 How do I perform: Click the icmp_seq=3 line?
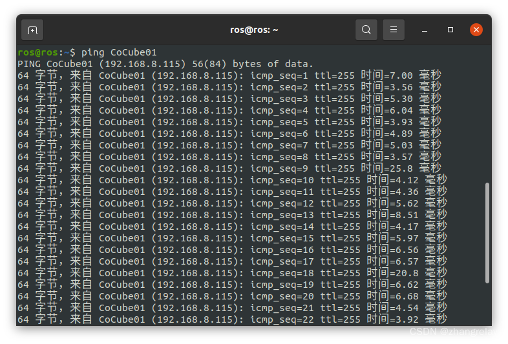pos(229,99)
